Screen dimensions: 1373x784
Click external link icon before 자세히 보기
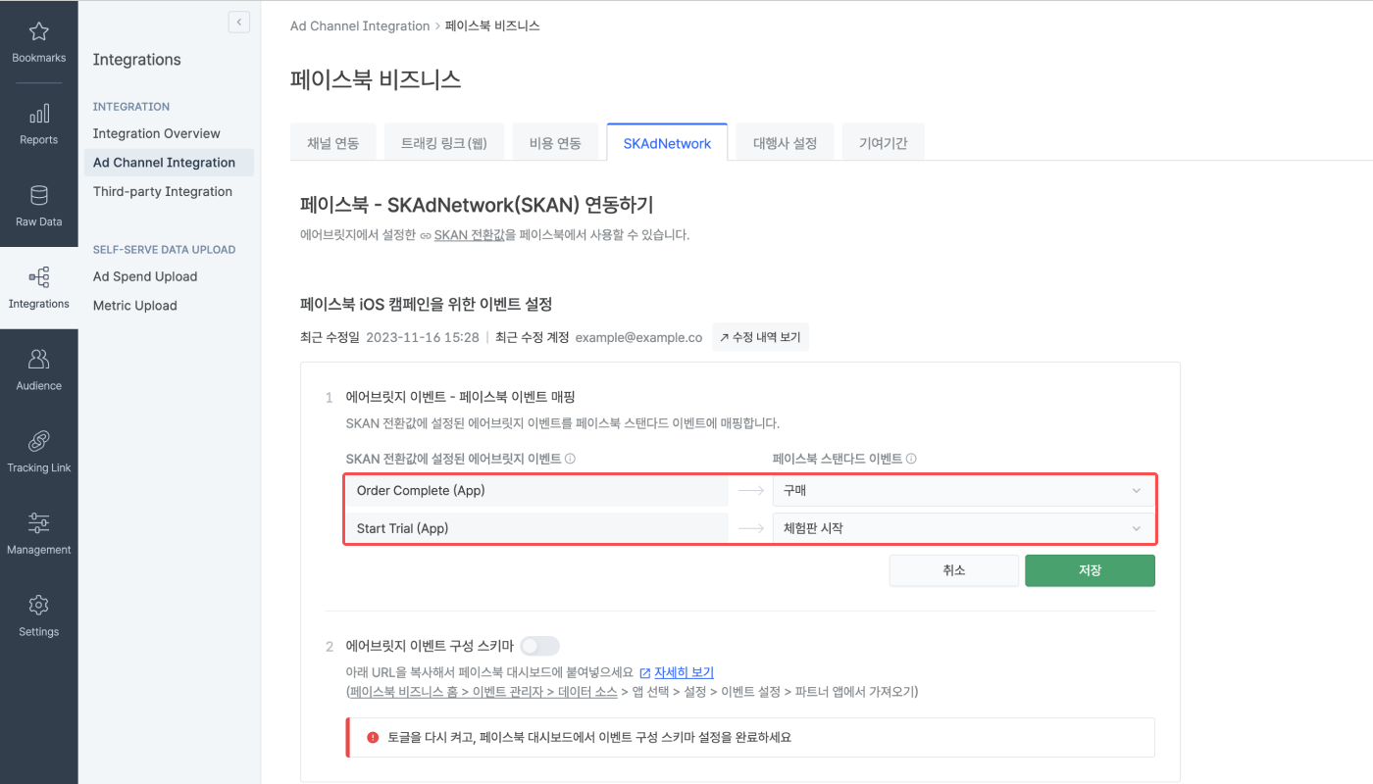(644, 673)
